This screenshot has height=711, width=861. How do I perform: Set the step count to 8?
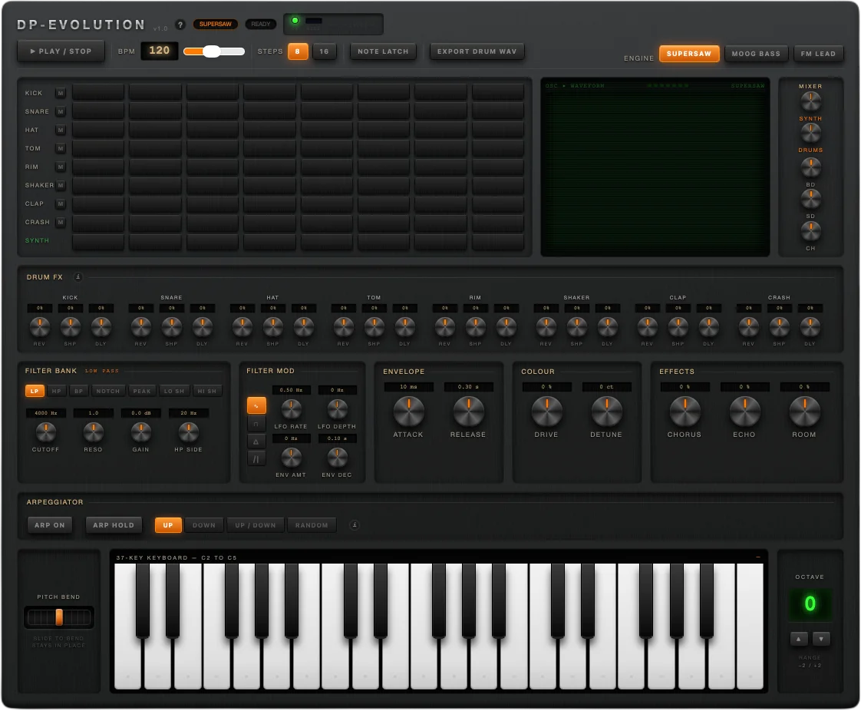pos(298,51)
